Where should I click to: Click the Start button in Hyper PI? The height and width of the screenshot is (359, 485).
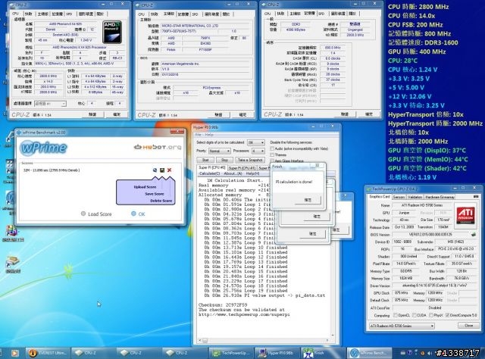(205, 160)
